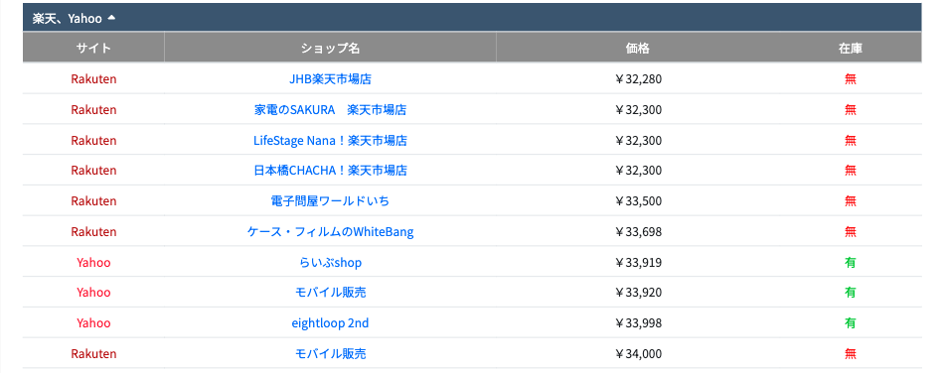Click Yahoo label in らいぶshop row
Screen dimensions: 943x373
coord(93,263)
